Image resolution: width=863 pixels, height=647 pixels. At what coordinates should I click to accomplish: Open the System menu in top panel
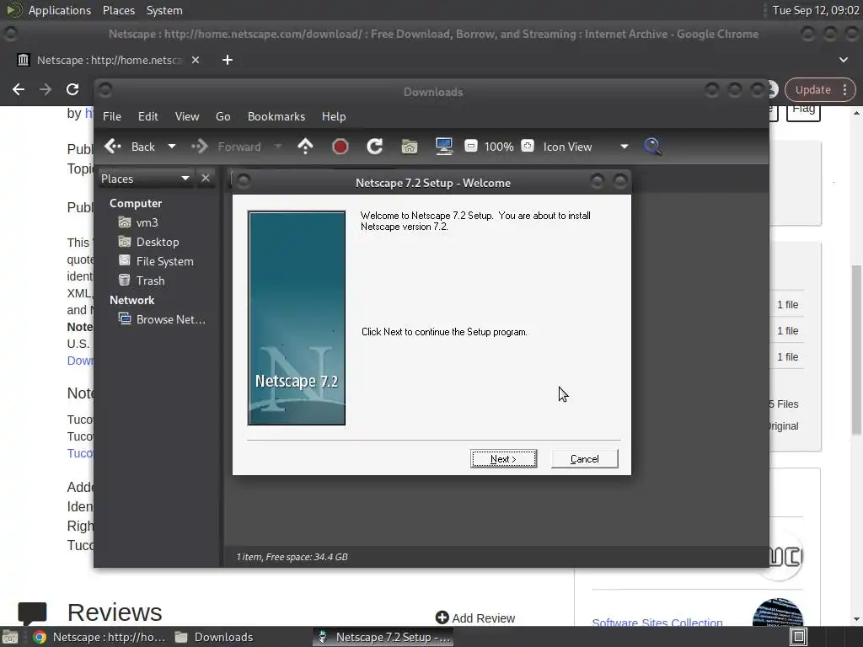[x=164, y=10]
